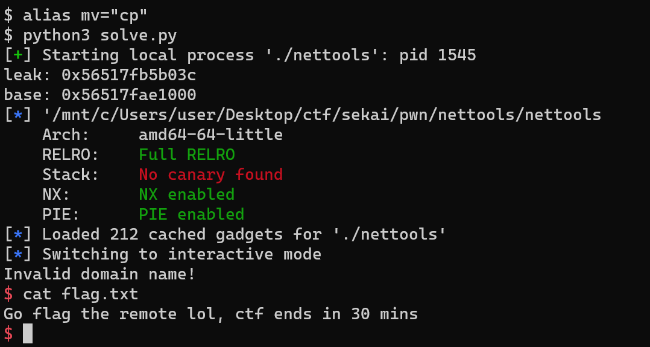
Task: Place cursor at the blinking terminal cursor block
Action: (x=28, y=334)
